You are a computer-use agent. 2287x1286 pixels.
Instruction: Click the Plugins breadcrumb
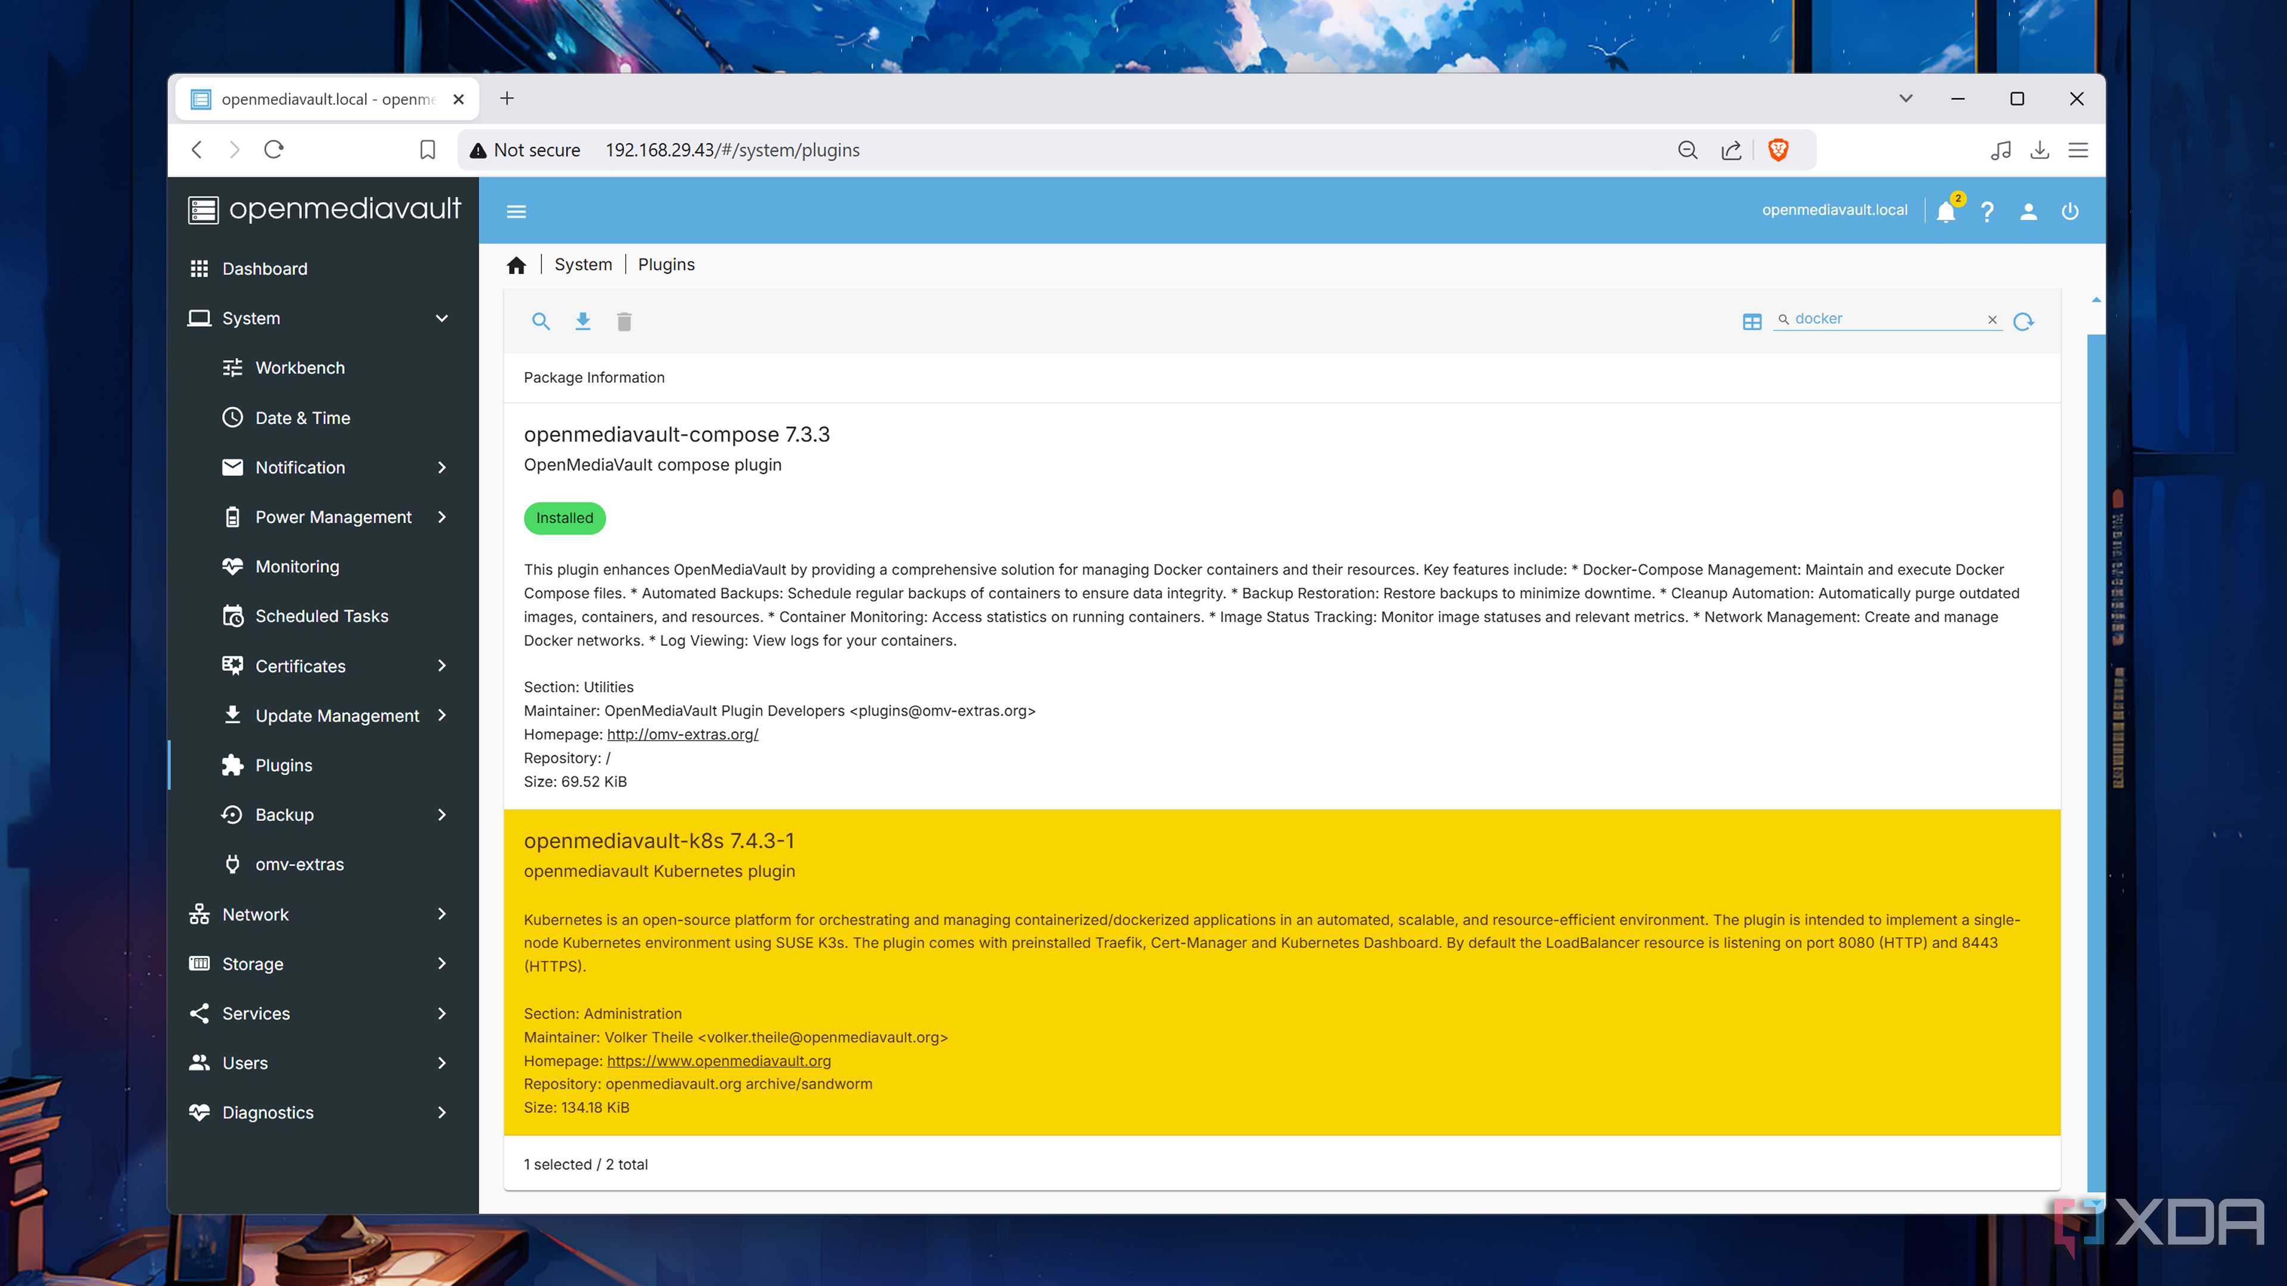tap(666, 264)
